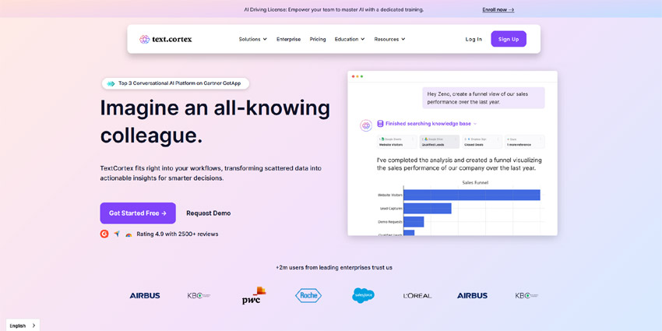Click the Sales Funnel chart title
This screenshot has height=331, width=662.
(x=475, y=183)
